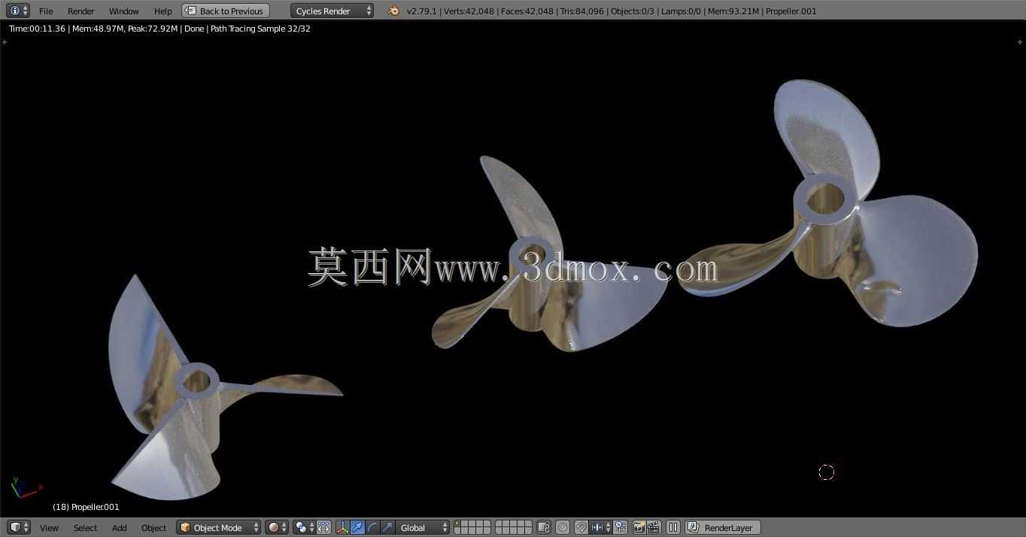The height and width of the screenshot is (537, 1026).
Task: Click the snap target options icon
Action: click(x=621, y=528)
